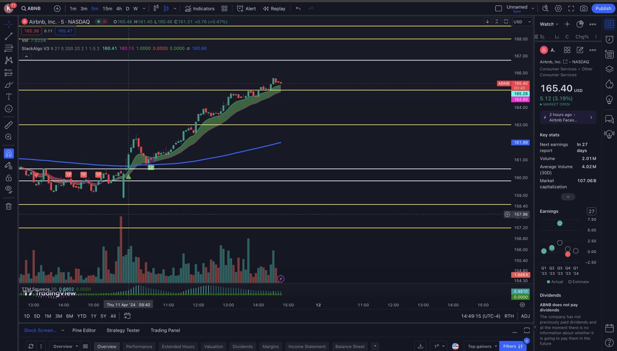The height and width of the screenshot is (351, 617).
Task: Select the zoom in tool
Action: pos(9,137)
